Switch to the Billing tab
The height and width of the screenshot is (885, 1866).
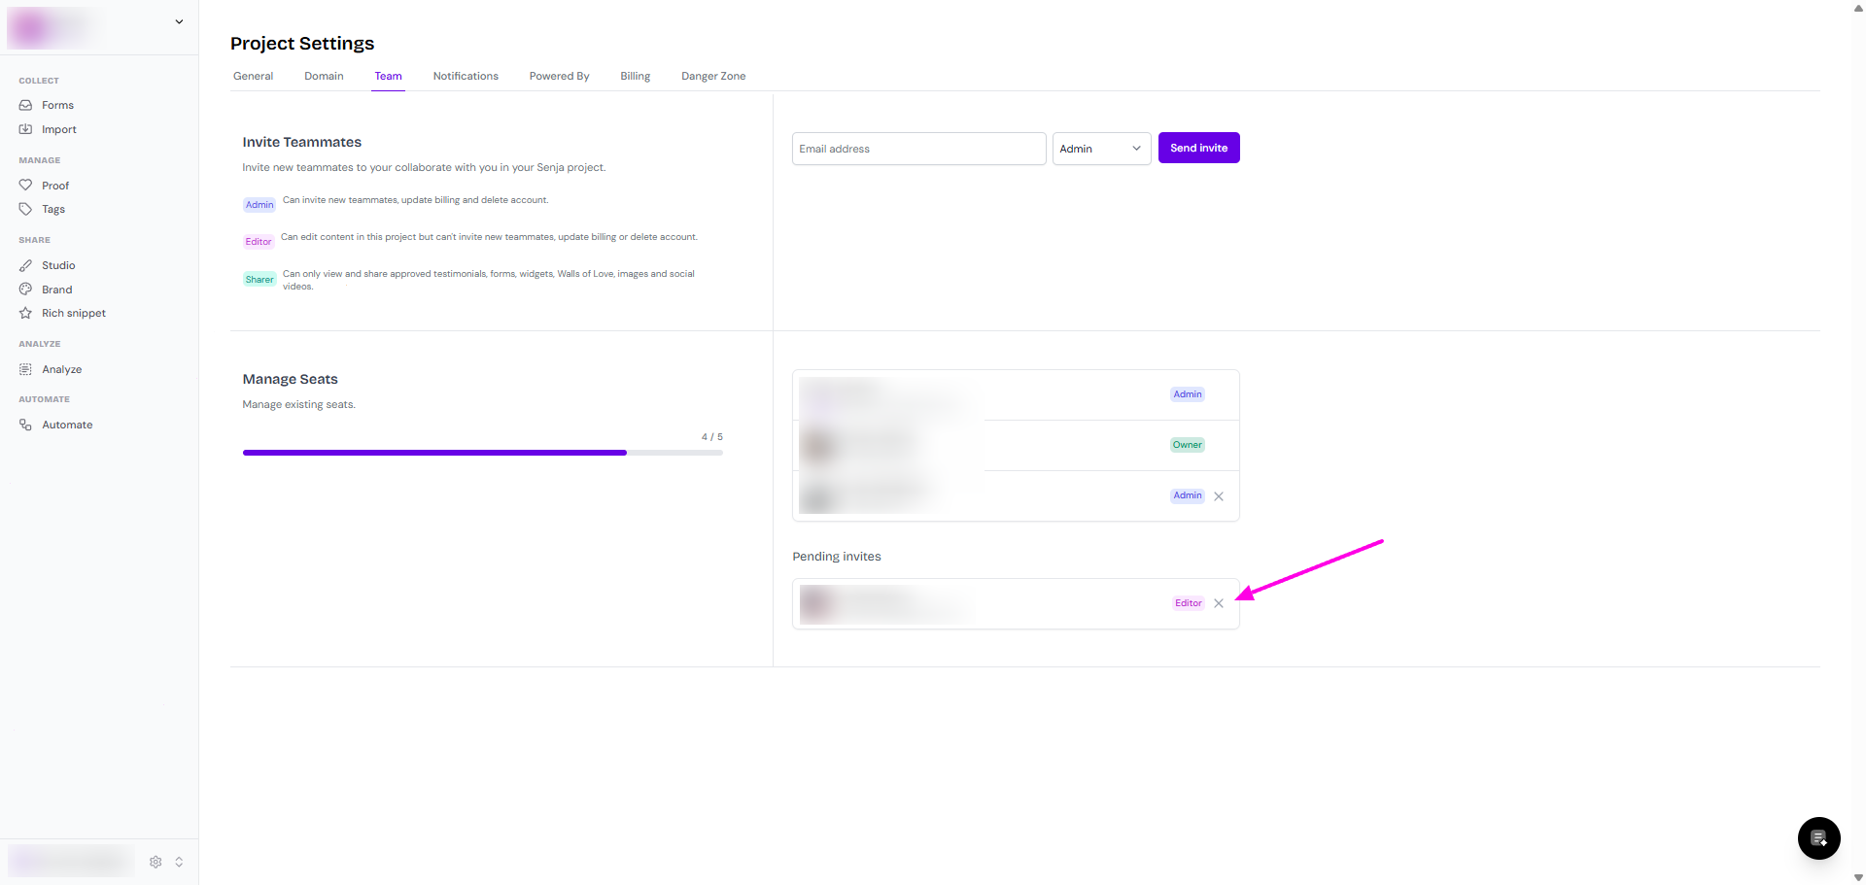click(635, 76)
